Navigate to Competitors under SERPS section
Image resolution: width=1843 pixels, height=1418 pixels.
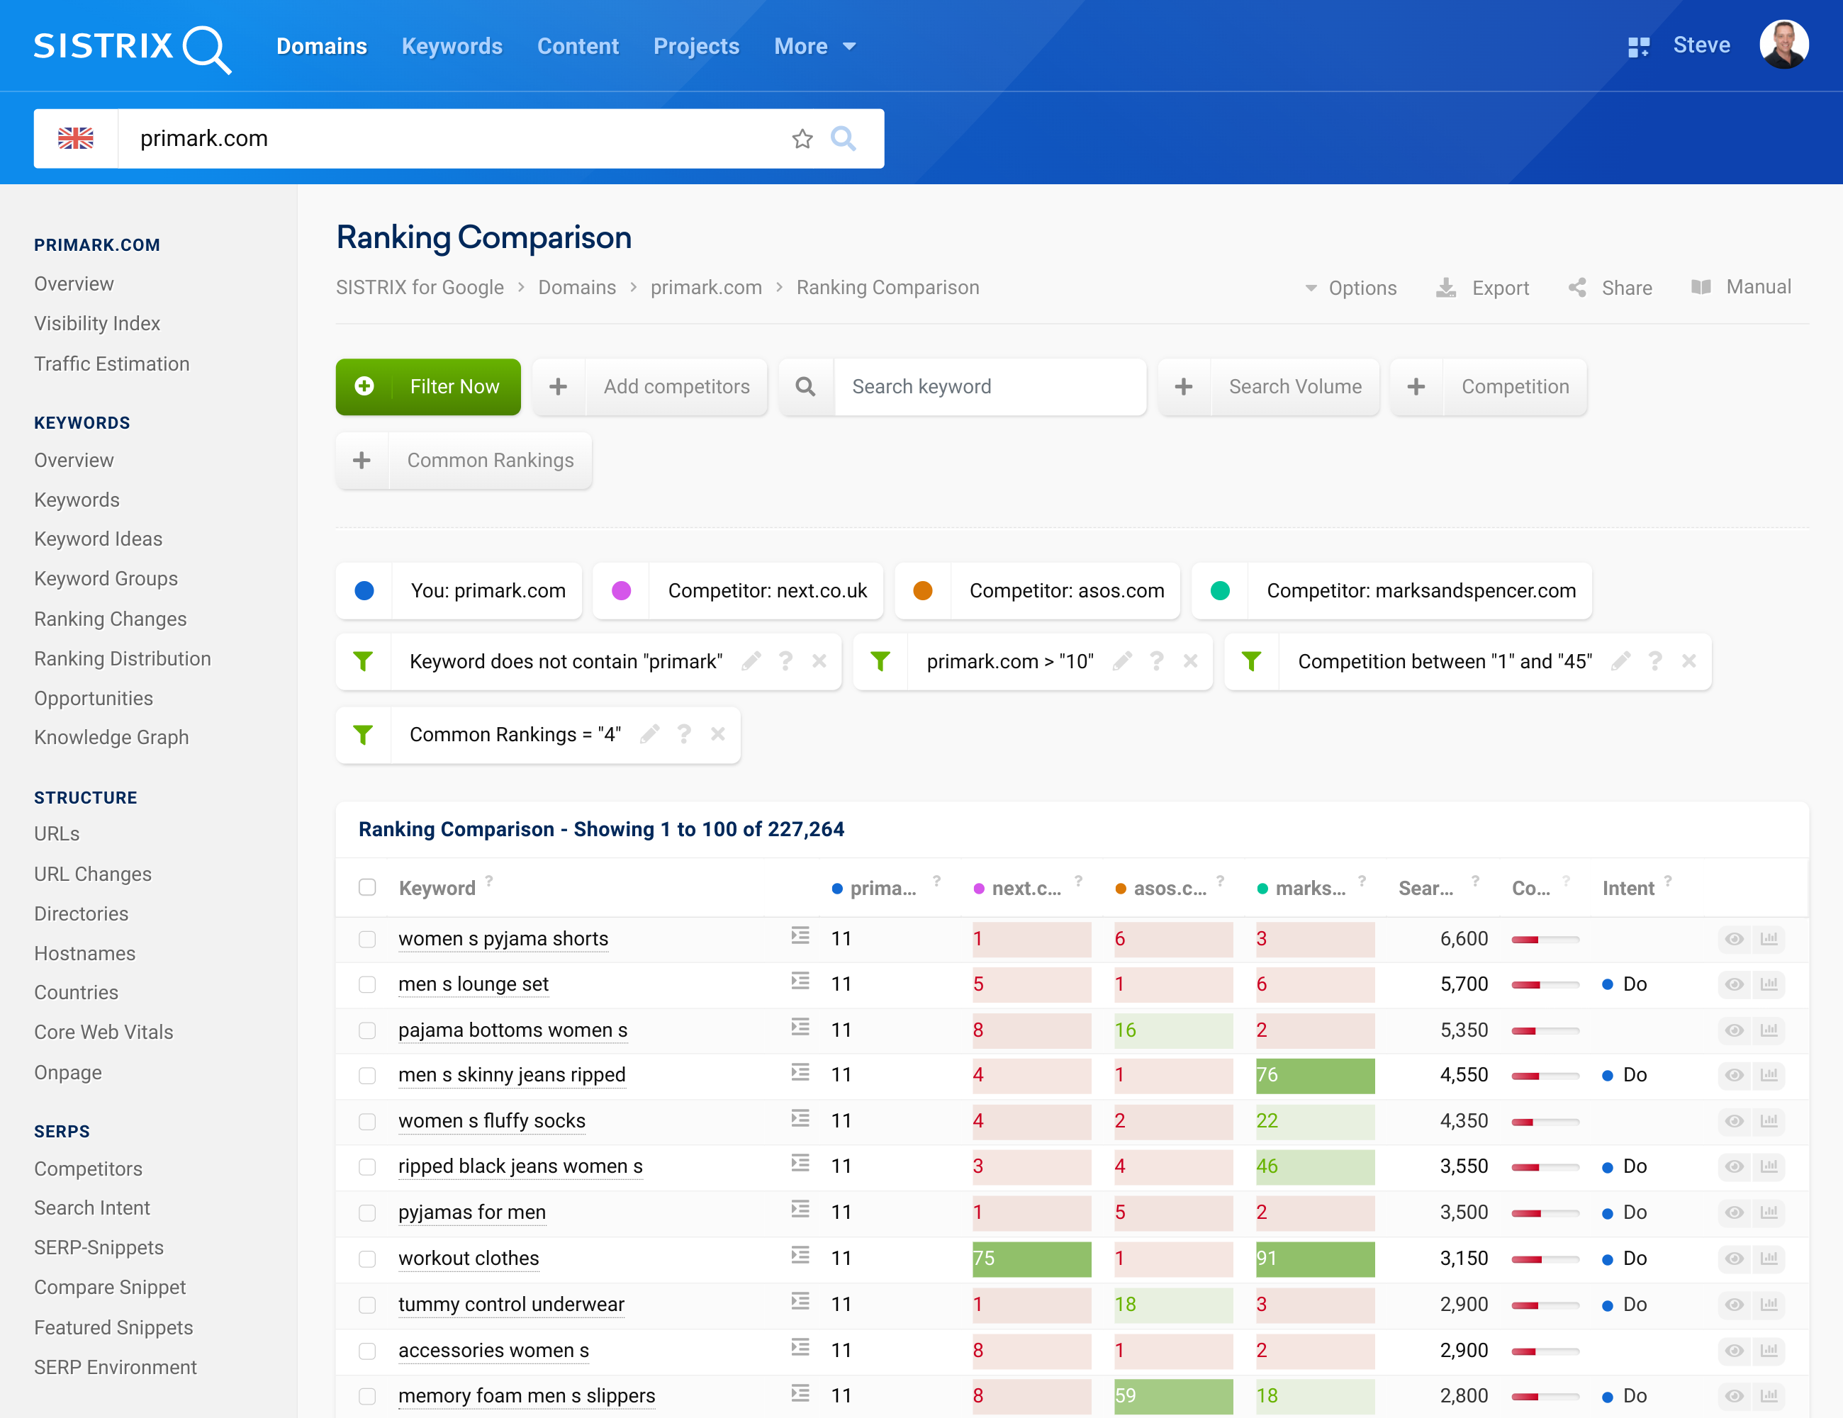88,1168
